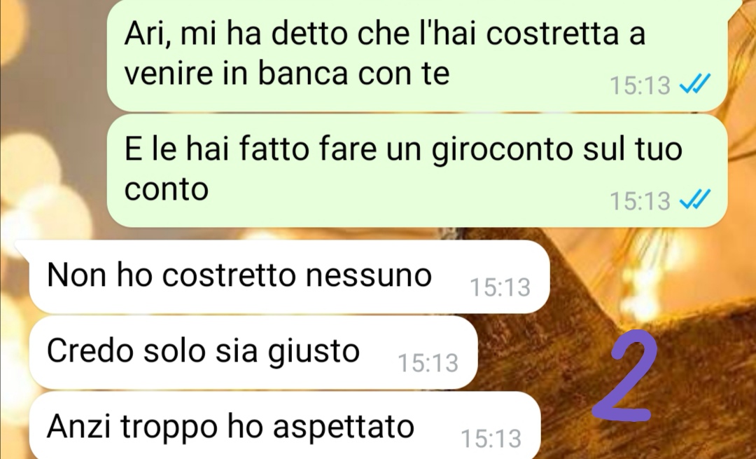Select the "Credo solo sia giusto" message
This screenshot has height=459, width=756.
point(253,352)
